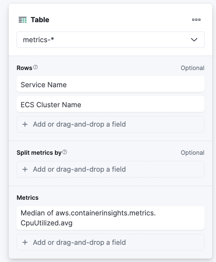Click the Table layer title text
This screenshot has width=216, height=262.
(x=40, y=20)
